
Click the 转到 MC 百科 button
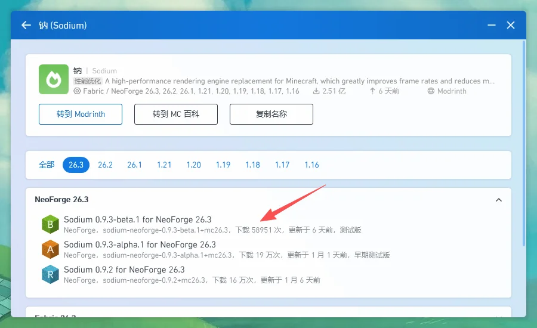point(175,114)
